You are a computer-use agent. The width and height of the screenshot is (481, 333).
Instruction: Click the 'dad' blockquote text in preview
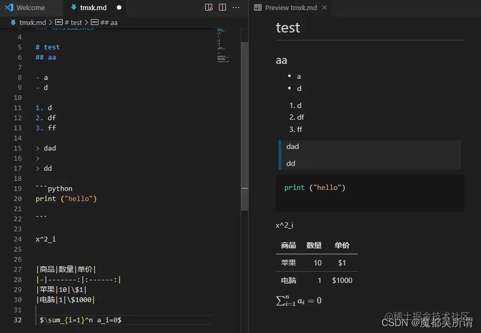[x=293, y=147]
